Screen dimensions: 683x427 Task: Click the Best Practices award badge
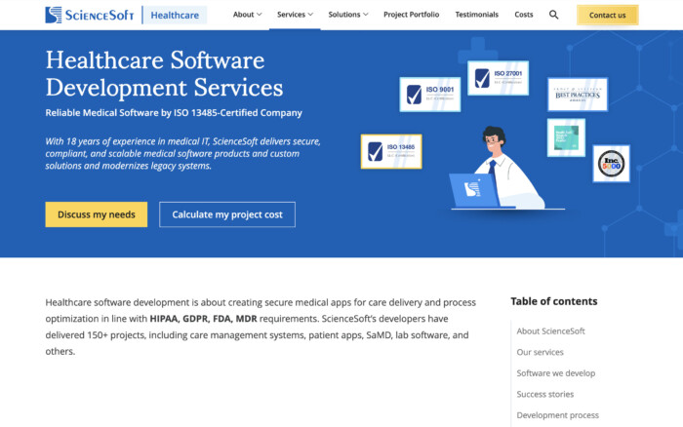(578, 95)
